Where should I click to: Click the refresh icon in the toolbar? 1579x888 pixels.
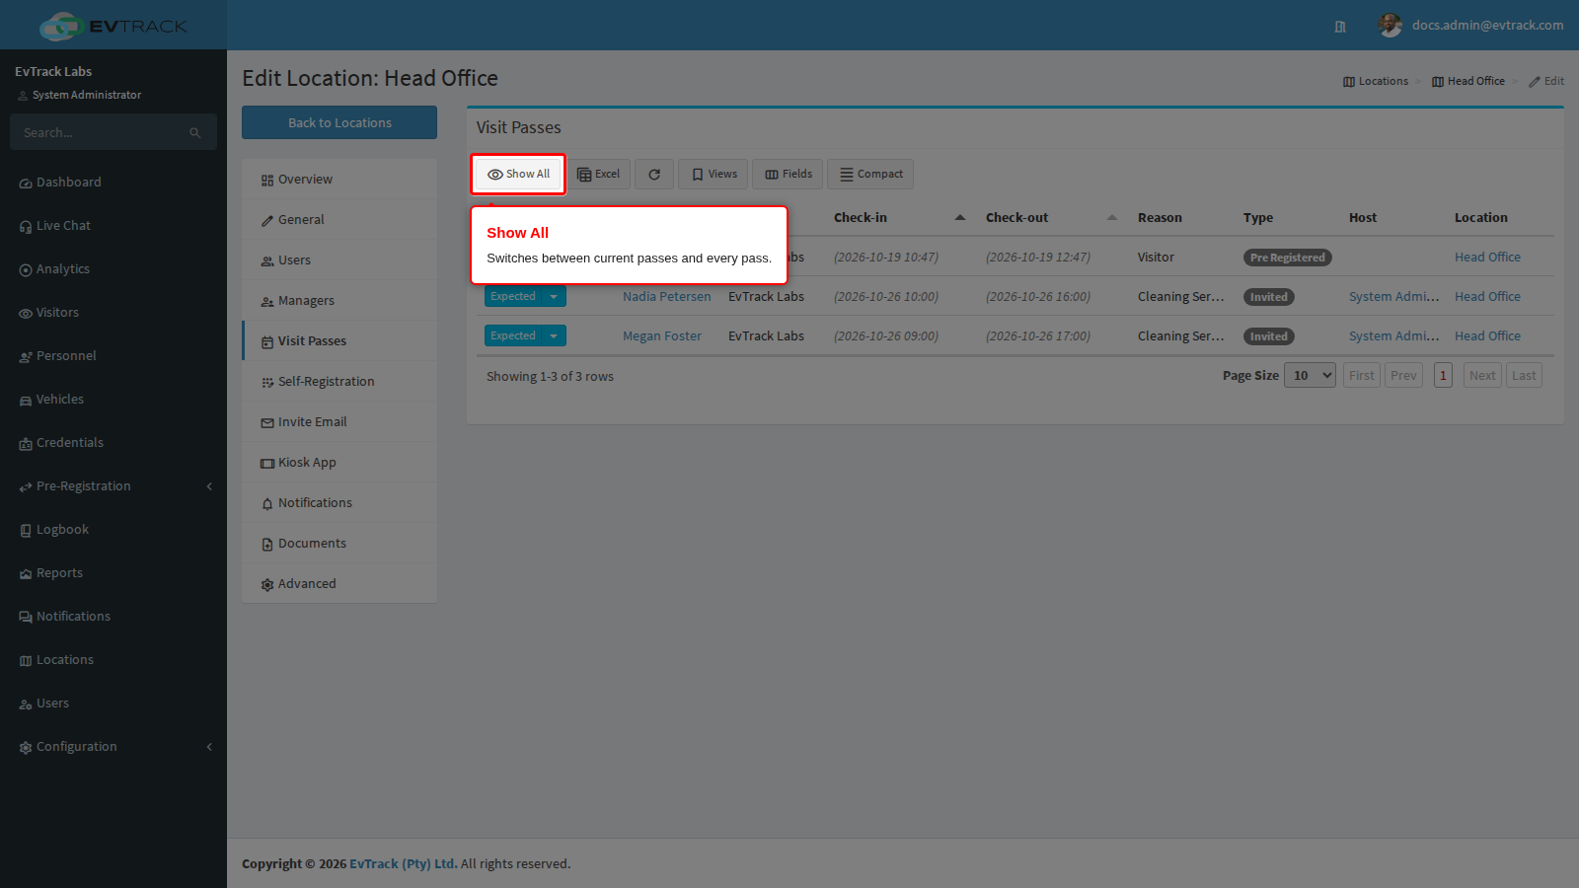[x=654, y=175]
